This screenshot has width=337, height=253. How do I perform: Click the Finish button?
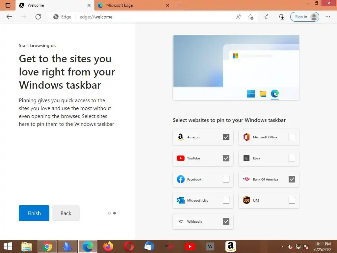tap(34, 213)
